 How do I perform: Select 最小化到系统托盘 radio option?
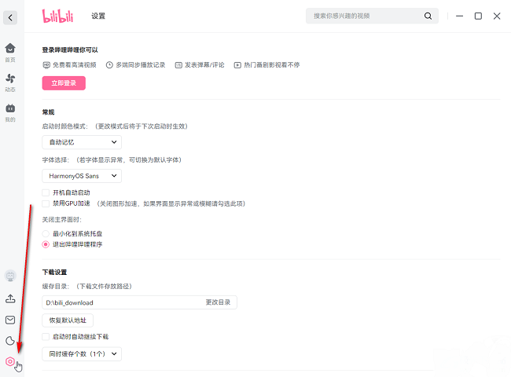click(46, 234)
